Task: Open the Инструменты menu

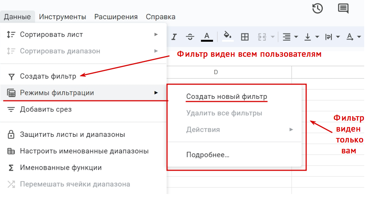Action: pos(63,17)
